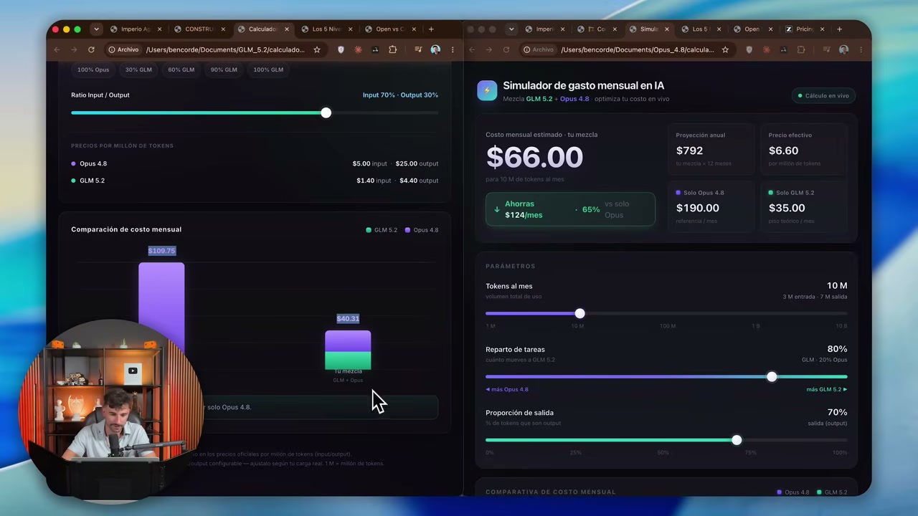Open media controls icon in the GLM_5.2 window
Viewport: 918px width, 516px height.
pos(418,49)
